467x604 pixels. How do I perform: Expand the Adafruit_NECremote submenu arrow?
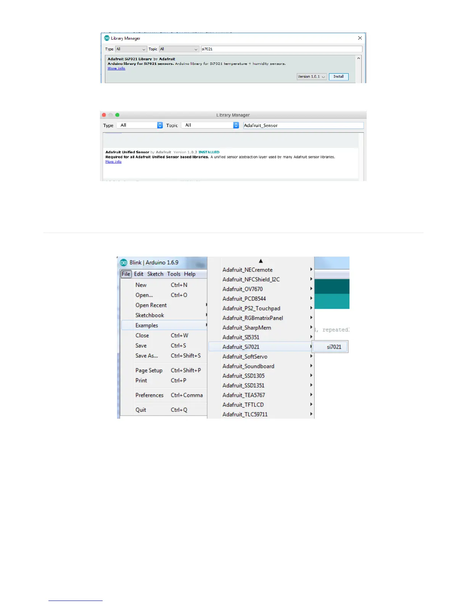(x=311, y=270)
